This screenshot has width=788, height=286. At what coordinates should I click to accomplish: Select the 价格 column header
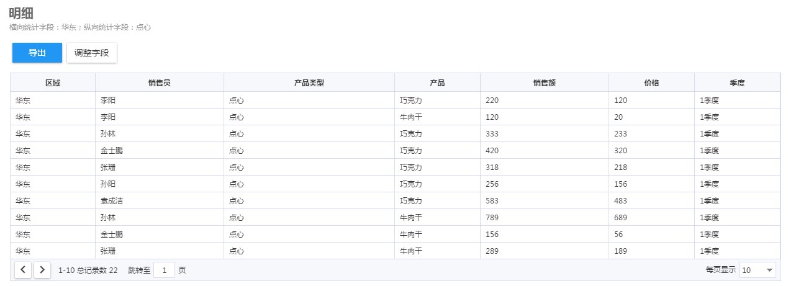pyautogui.click(x=651, y=83)
